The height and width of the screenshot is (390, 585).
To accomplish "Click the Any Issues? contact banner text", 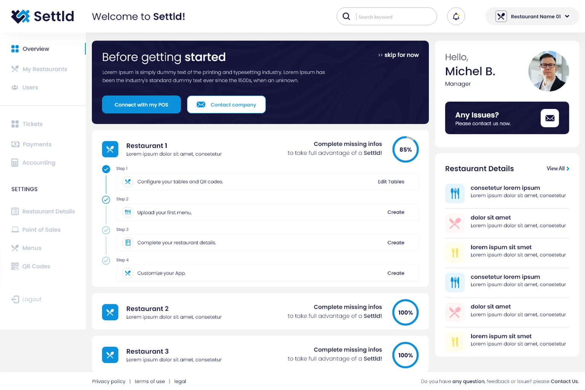I will pyautogui.click(x=483, y=118).
